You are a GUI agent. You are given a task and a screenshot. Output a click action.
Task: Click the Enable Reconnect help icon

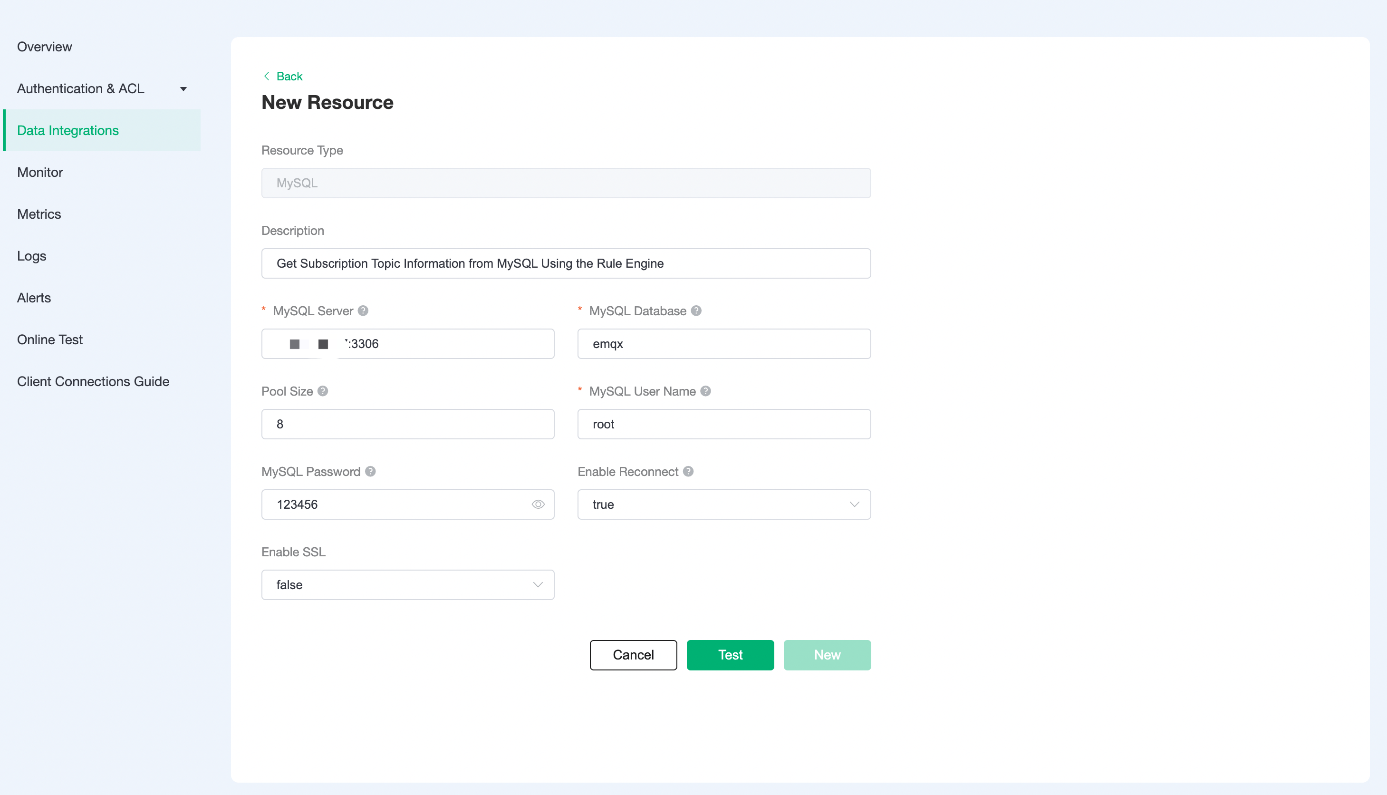click(x=688, y=471)
